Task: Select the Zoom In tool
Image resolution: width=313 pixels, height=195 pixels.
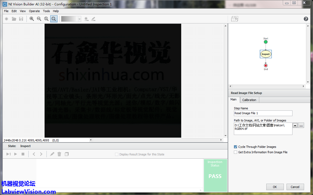Action: (x=32, y=19)
